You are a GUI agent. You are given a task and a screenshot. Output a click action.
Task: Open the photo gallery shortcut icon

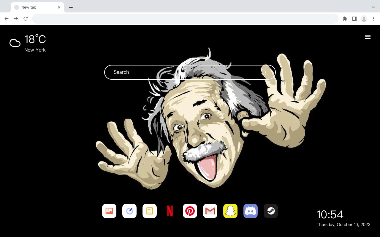tap(109, 211)
